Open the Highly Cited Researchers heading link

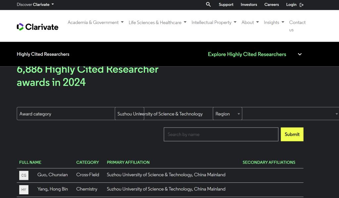coord(43,54)
